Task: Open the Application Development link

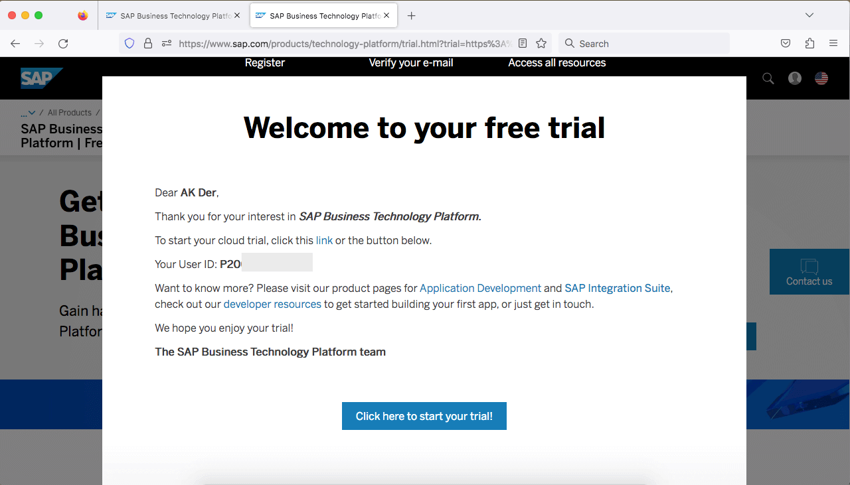Action: 480,289
